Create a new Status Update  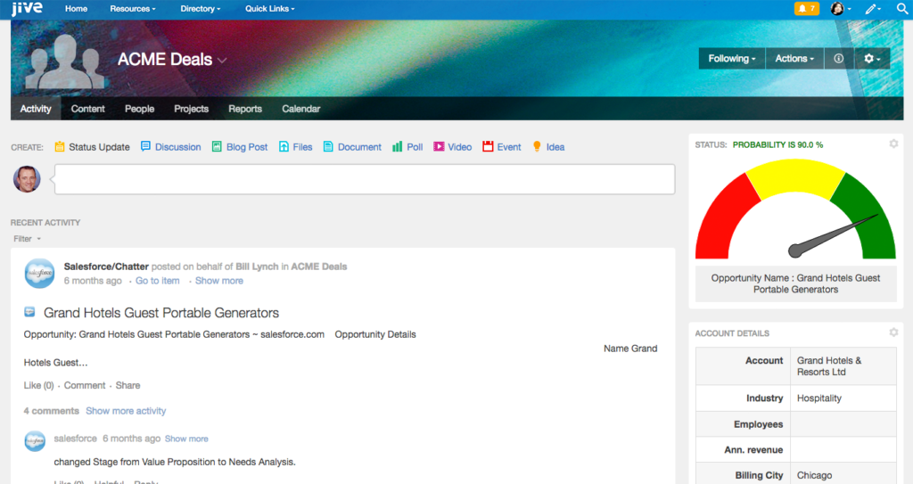click(x=93, y=147)
